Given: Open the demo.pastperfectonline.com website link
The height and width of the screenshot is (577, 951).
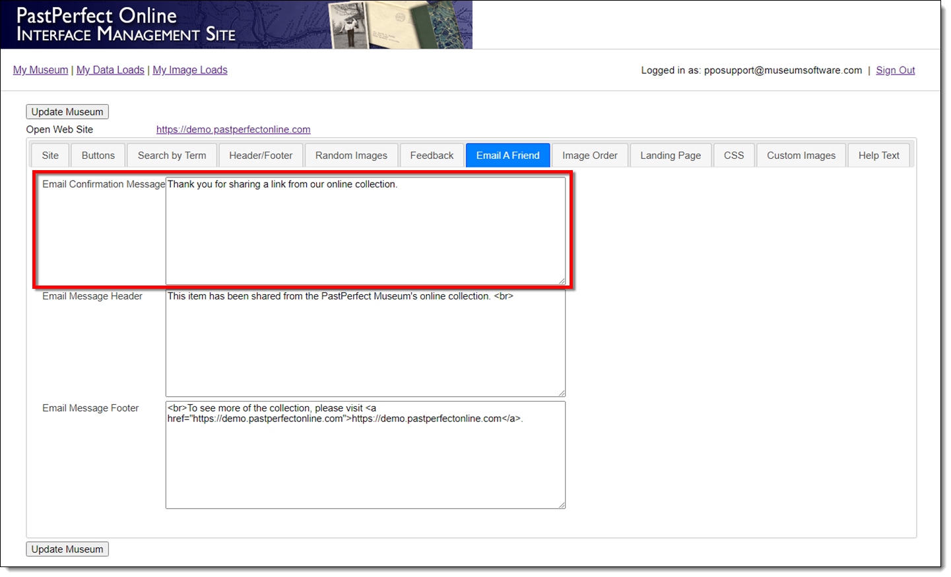Looking at the screenshot, I should (233, 130).
